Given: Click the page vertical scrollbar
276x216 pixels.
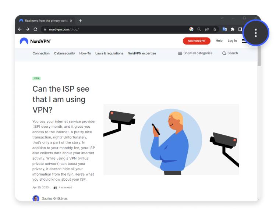Looking at the screenshot, I should click(x=259, y=56).
